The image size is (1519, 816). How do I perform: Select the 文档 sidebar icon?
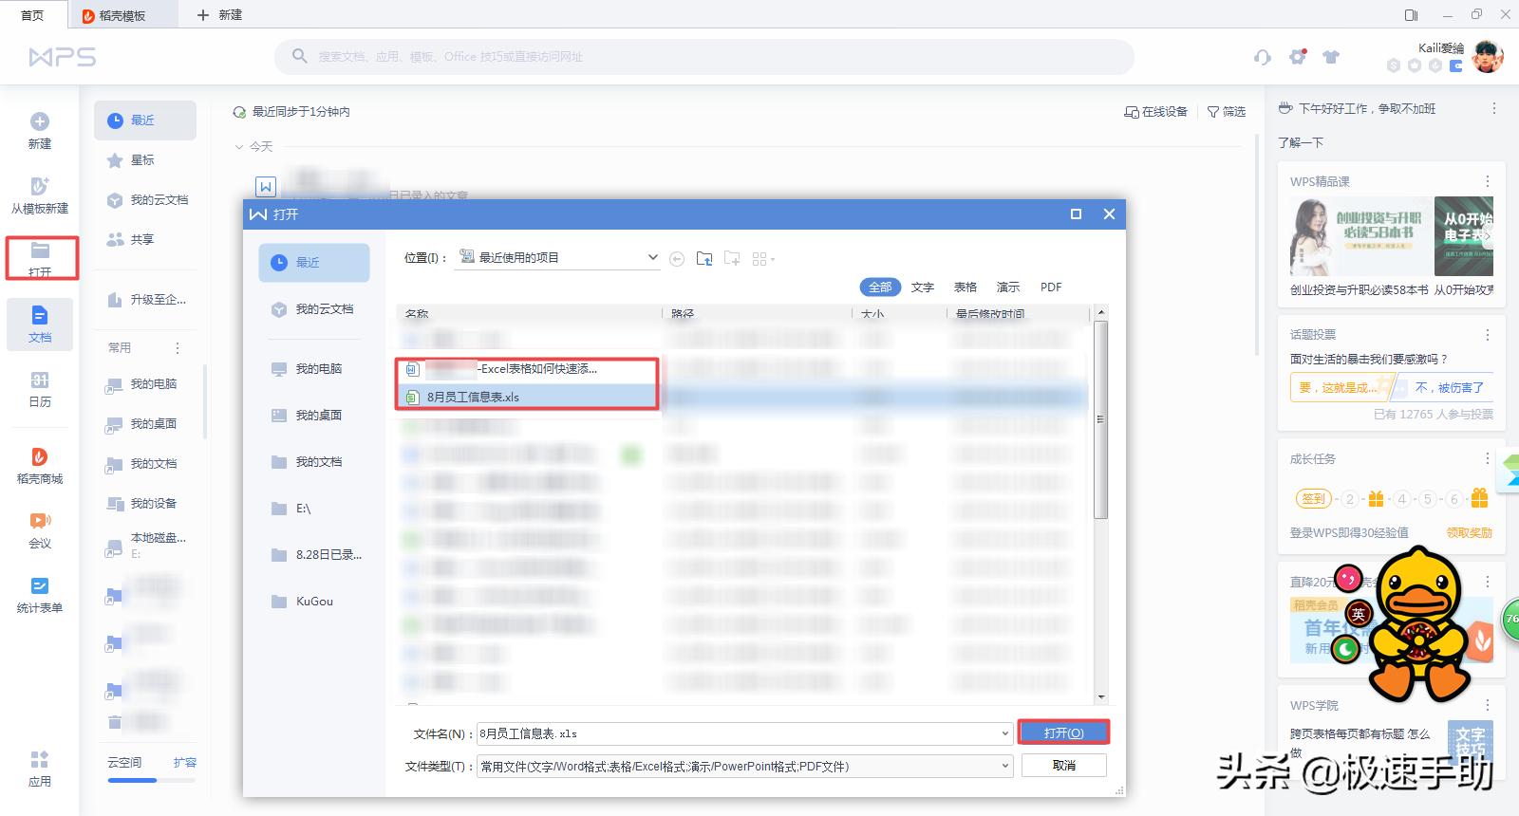coord(40,324)
